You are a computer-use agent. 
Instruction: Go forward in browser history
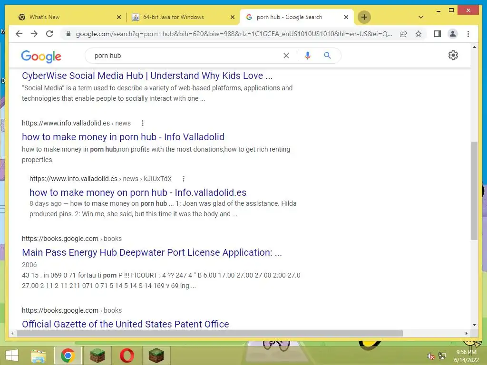pos(34,34)
